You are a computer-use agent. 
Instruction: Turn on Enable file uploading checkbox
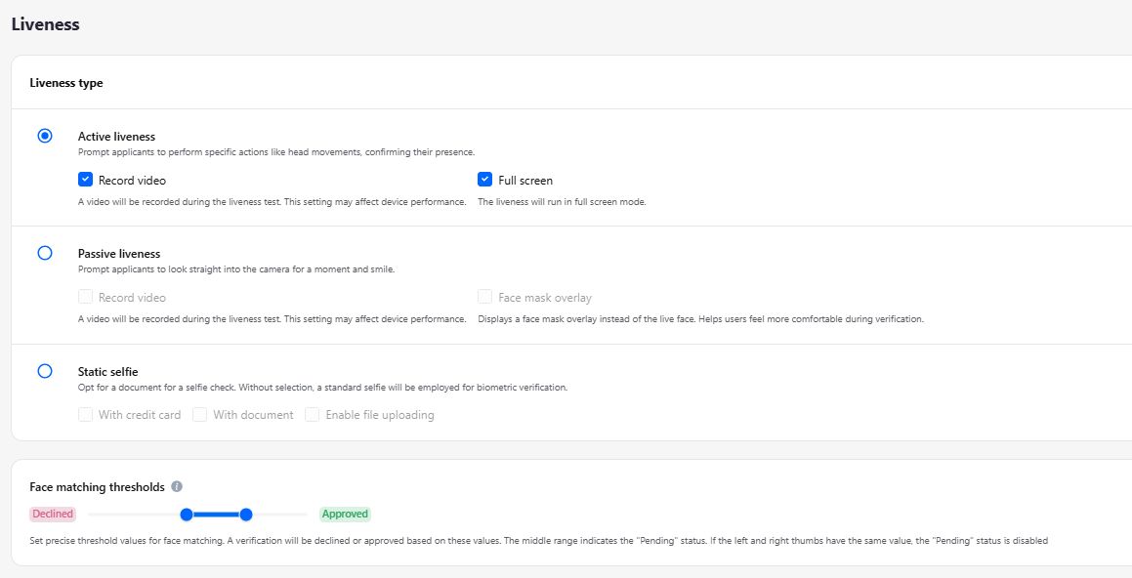tap(313, 415)
